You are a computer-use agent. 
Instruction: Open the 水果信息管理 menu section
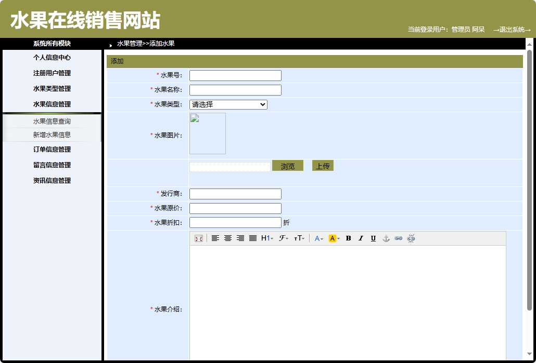pyautogui.click(x=52, y=103)
